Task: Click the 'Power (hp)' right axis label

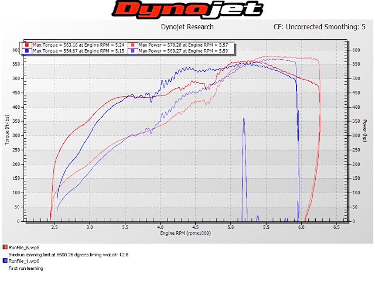Action: click(x=365, y=131)
